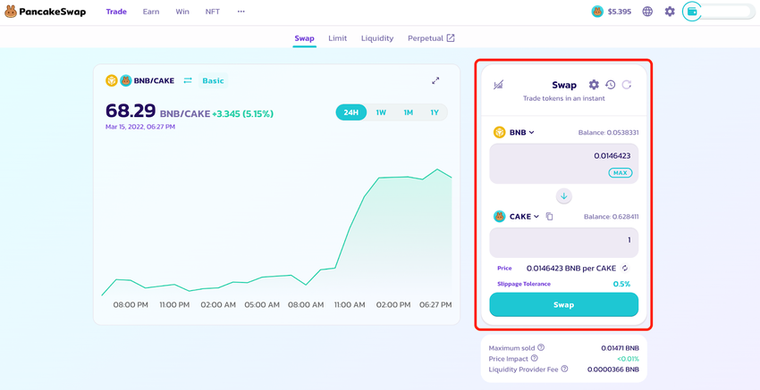Select the 1W chart range
This screenshot has width=760, height=390.
(381, 112)
